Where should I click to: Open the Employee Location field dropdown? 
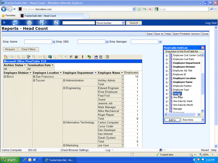61,73
